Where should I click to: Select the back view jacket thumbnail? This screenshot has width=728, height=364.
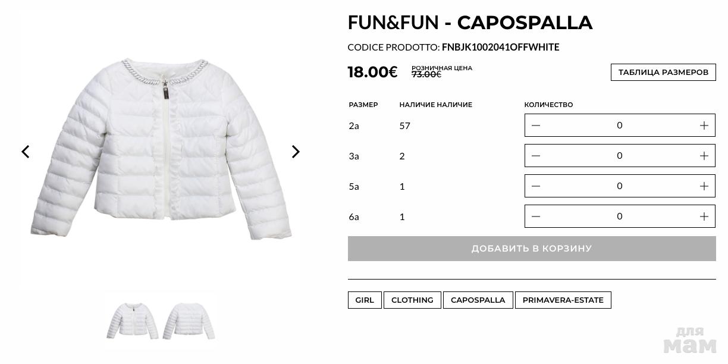point(189,321)
